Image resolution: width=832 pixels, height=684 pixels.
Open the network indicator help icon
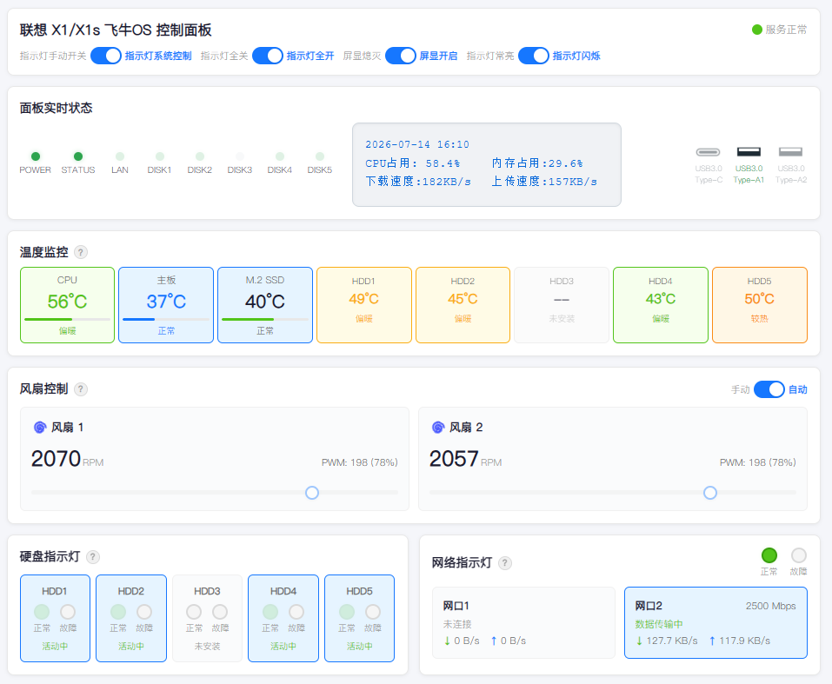(505, 563)
